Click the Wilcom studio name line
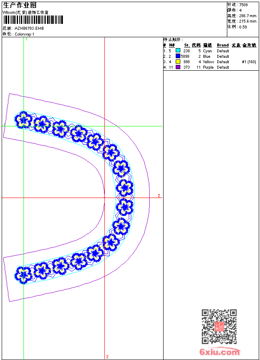The height and width of the screenshot is (360, 260). coord(26,13)
